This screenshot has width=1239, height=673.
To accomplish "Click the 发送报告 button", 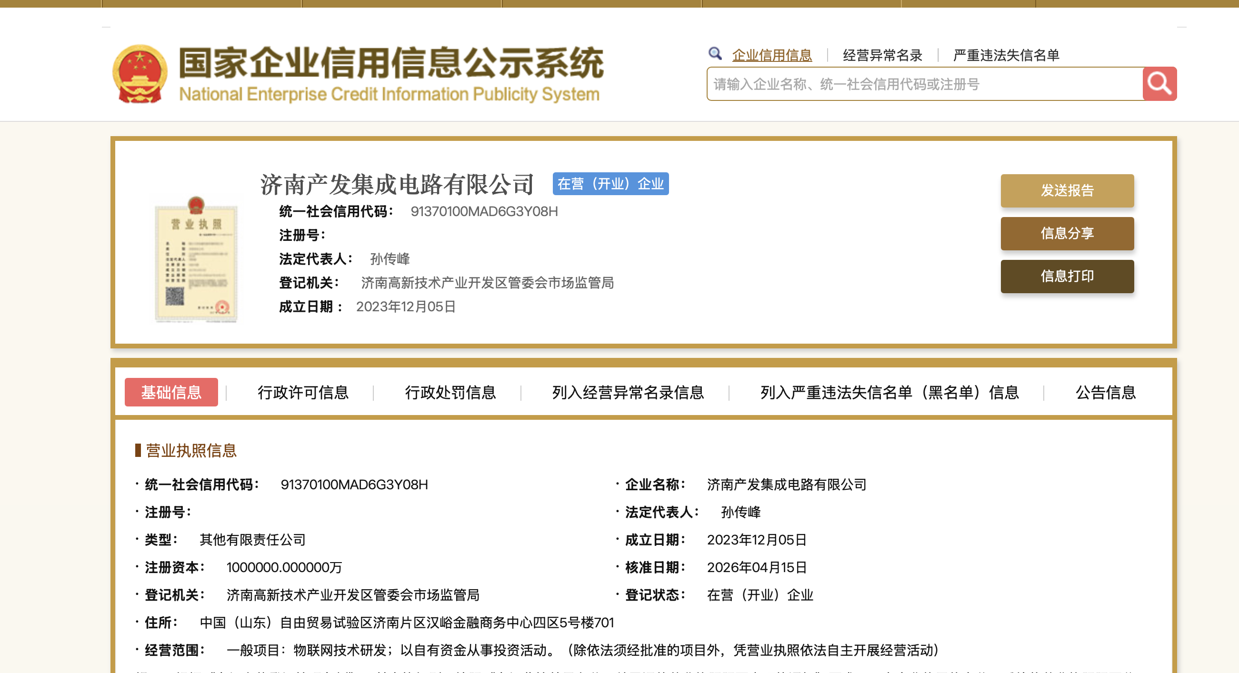I will coord(1067,190).
